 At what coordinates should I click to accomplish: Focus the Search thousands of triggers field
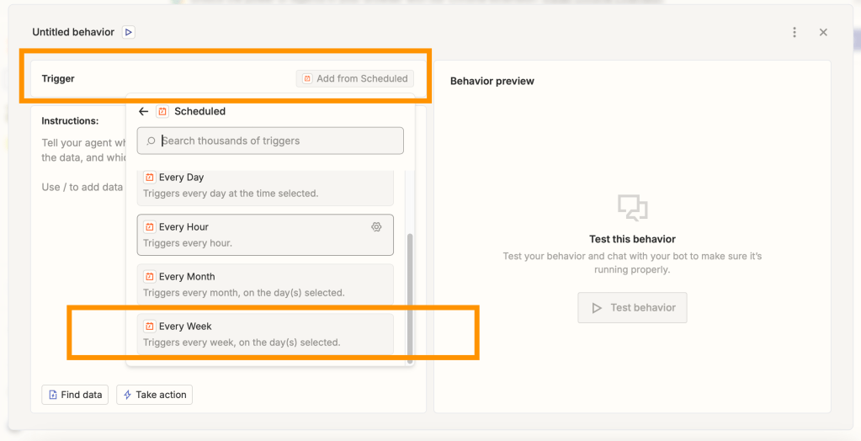coord(278,141)
